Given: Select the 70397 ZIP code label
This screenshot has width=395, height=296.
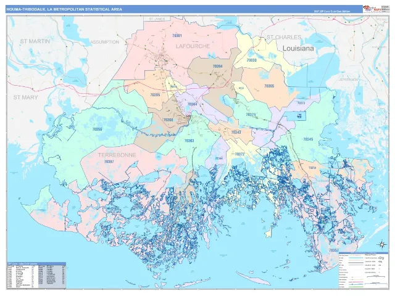Looking at the screenshot, I should (x=109, y=162).
